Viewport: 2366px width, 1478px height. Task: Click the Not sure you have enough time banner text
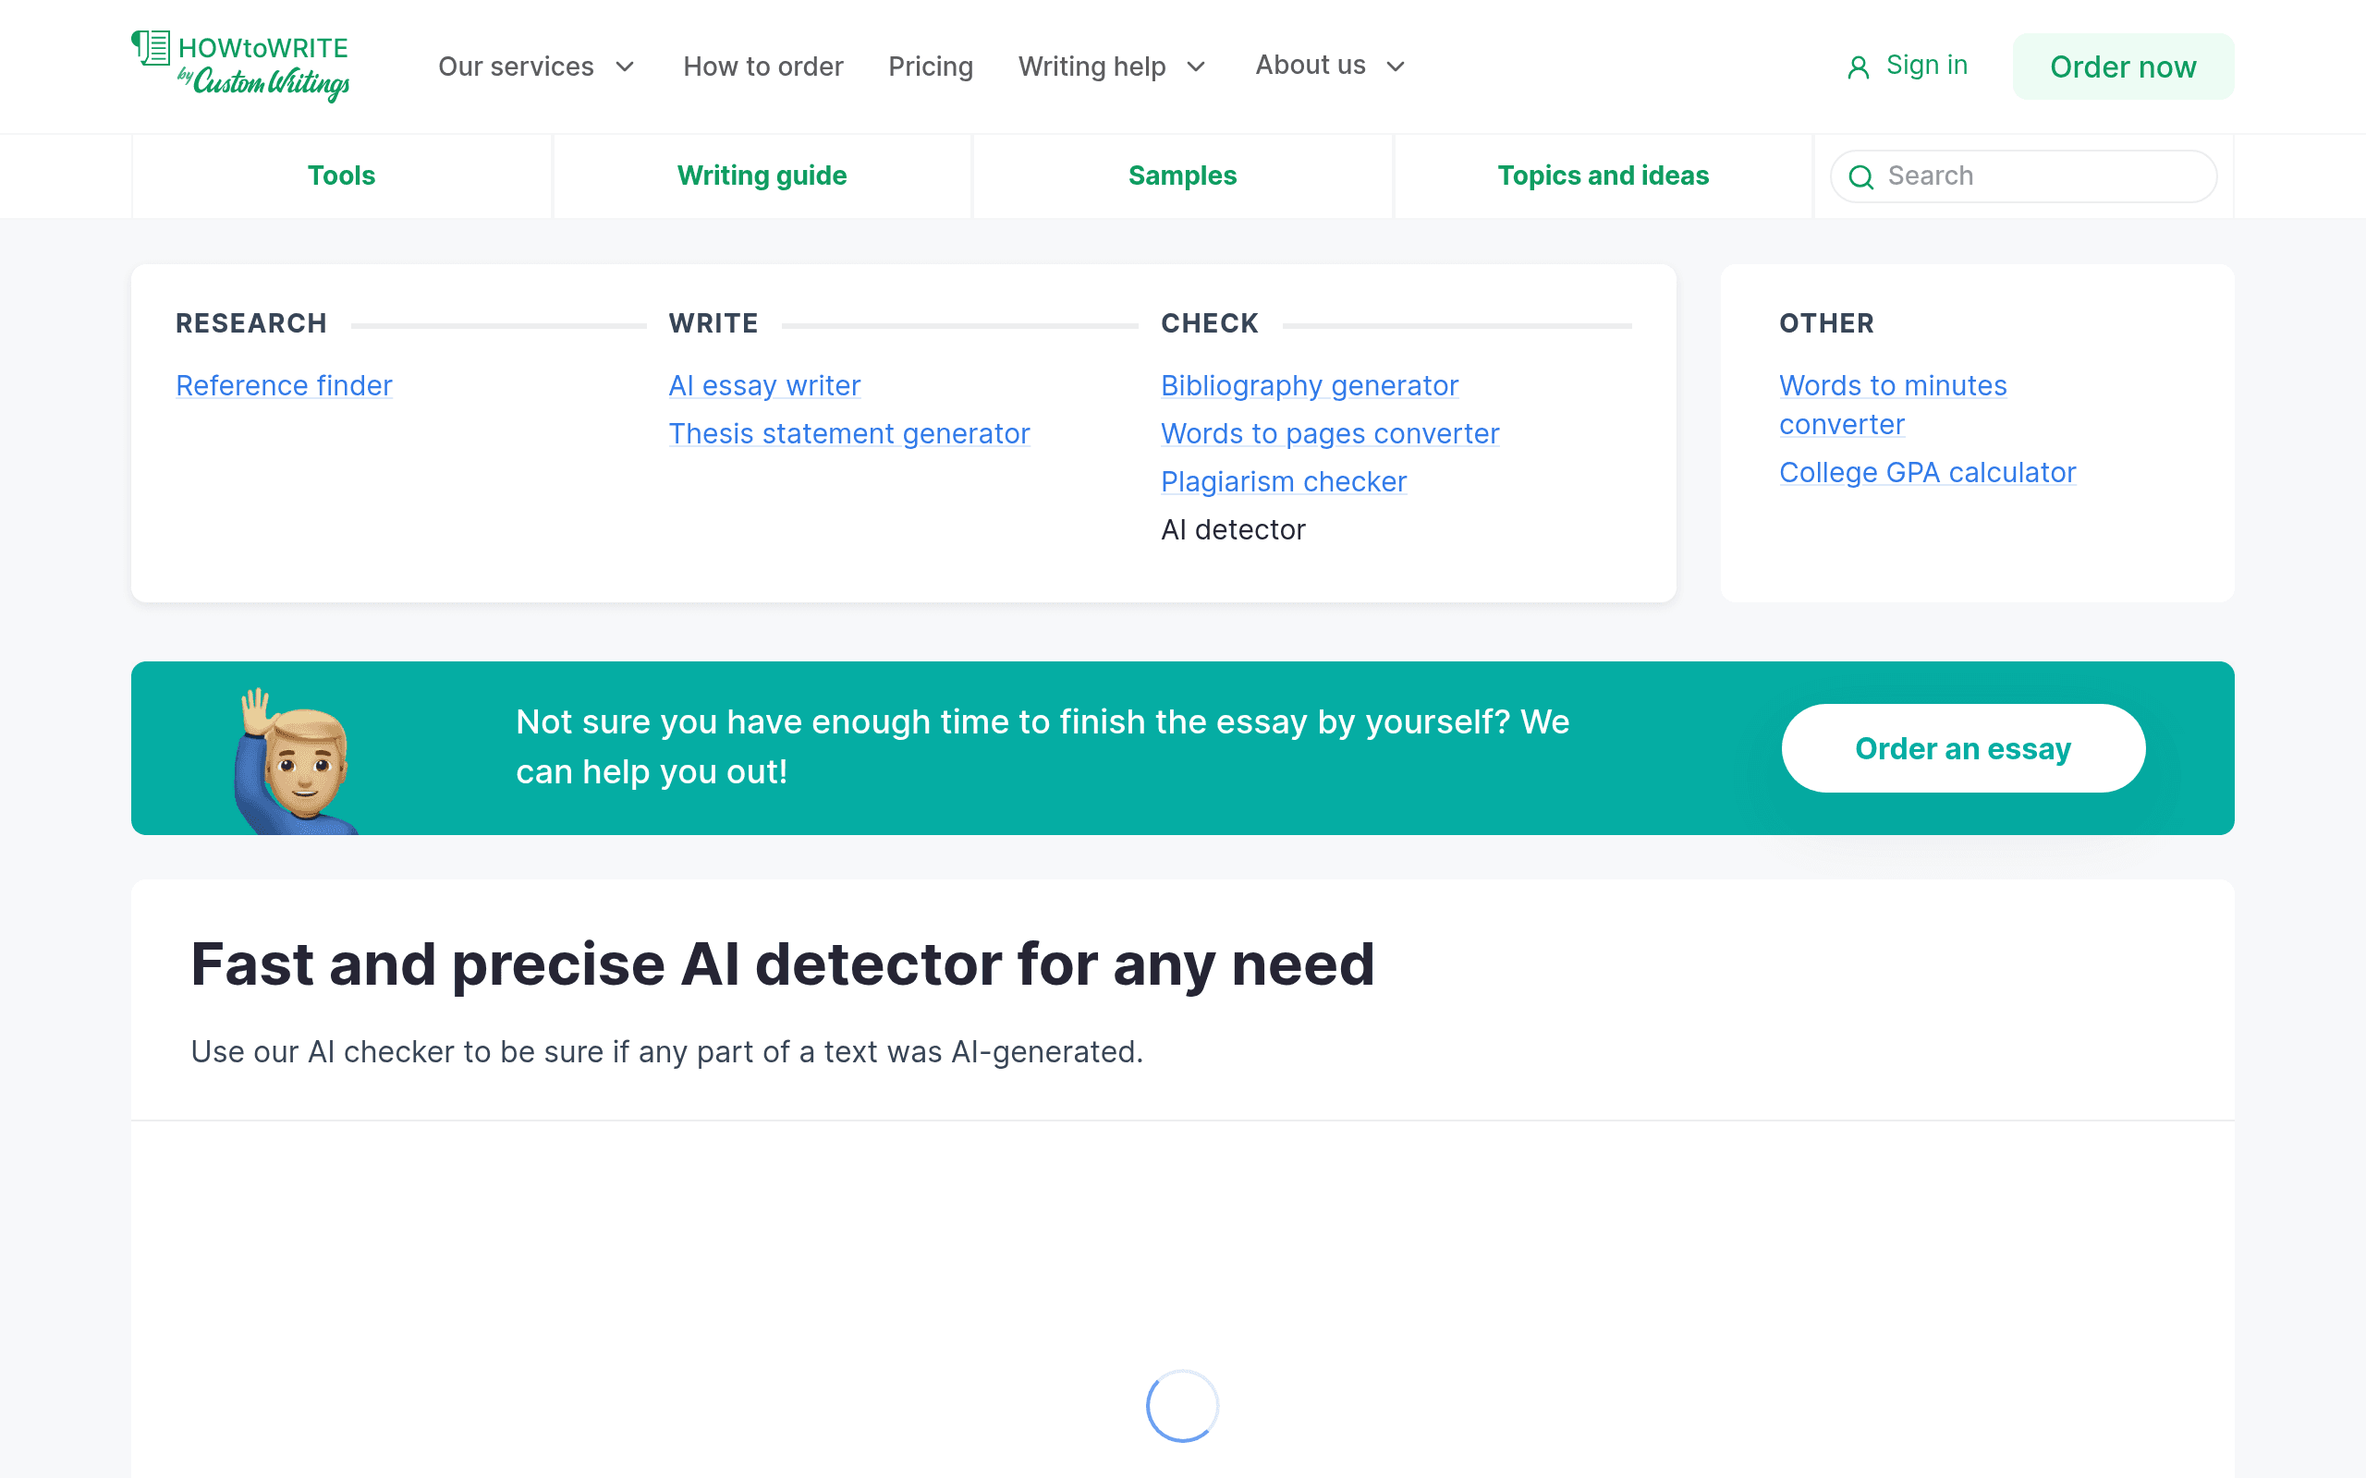click(x=1043, y=746)
